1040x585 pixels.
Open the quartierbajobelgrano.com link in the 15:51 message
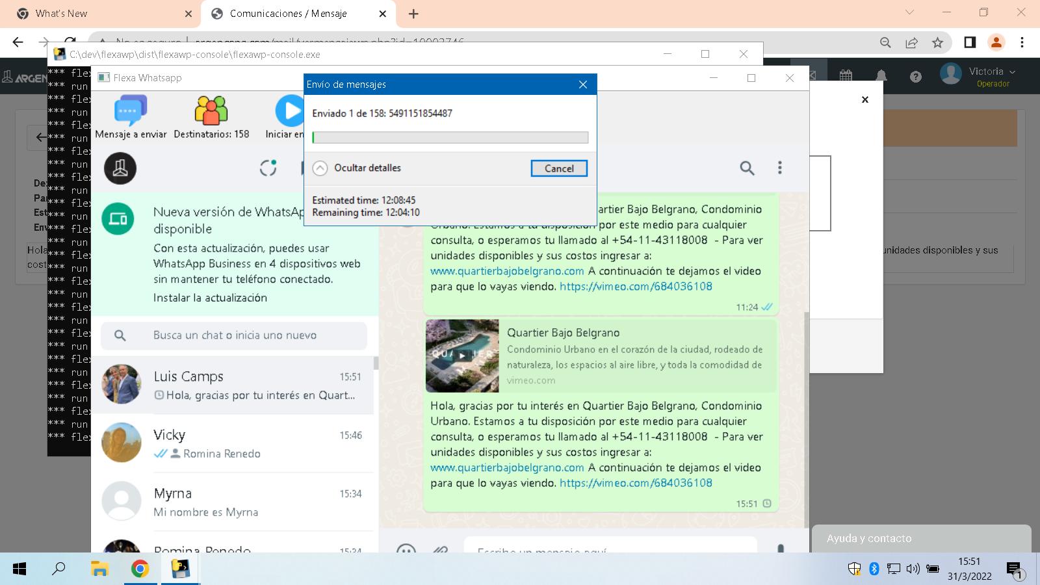click(x=507, y=467)
